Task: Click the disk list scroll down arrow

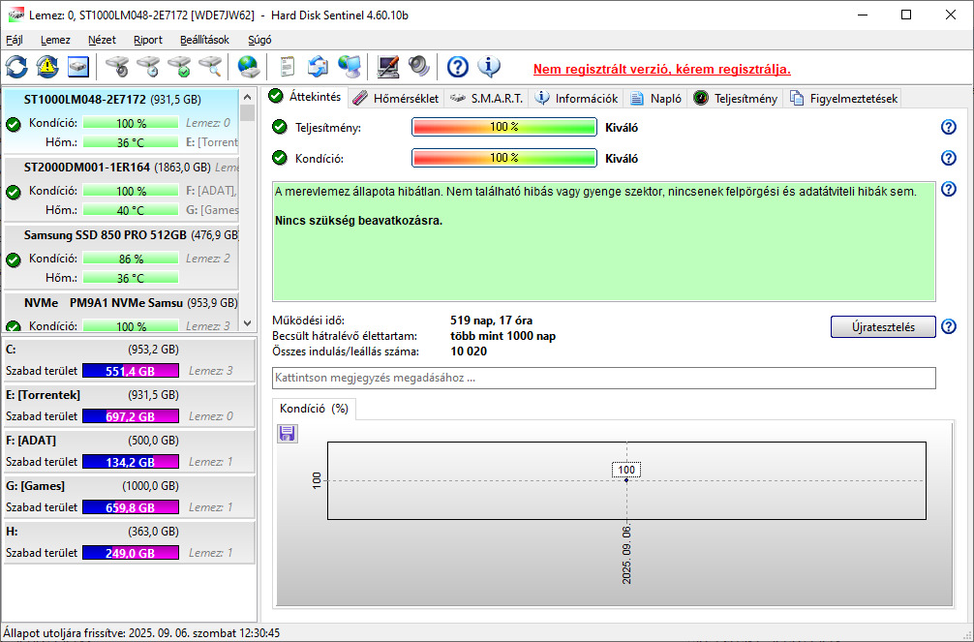Action: coord(247,323)
